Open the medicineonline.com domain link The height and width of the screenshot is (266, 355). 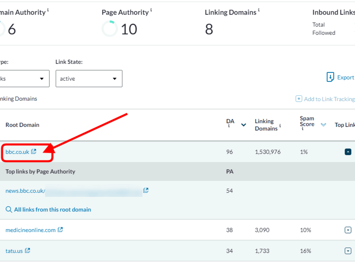(x=31, y=230)
